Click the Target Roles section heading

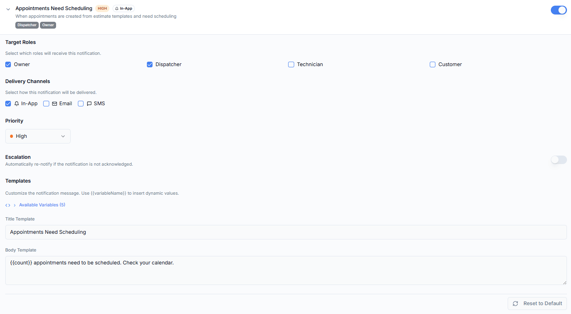click(21, 42)
